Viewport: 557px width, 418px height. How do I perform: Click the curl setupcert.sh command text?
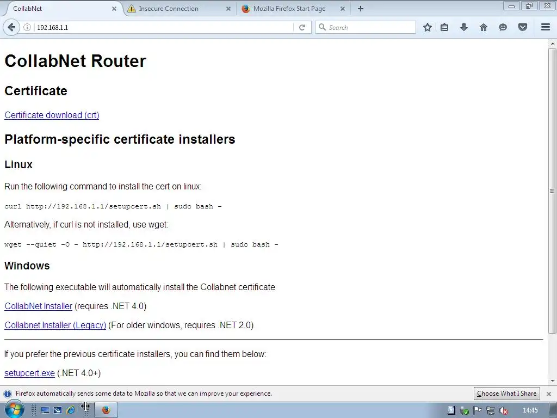tap(113, 206)
